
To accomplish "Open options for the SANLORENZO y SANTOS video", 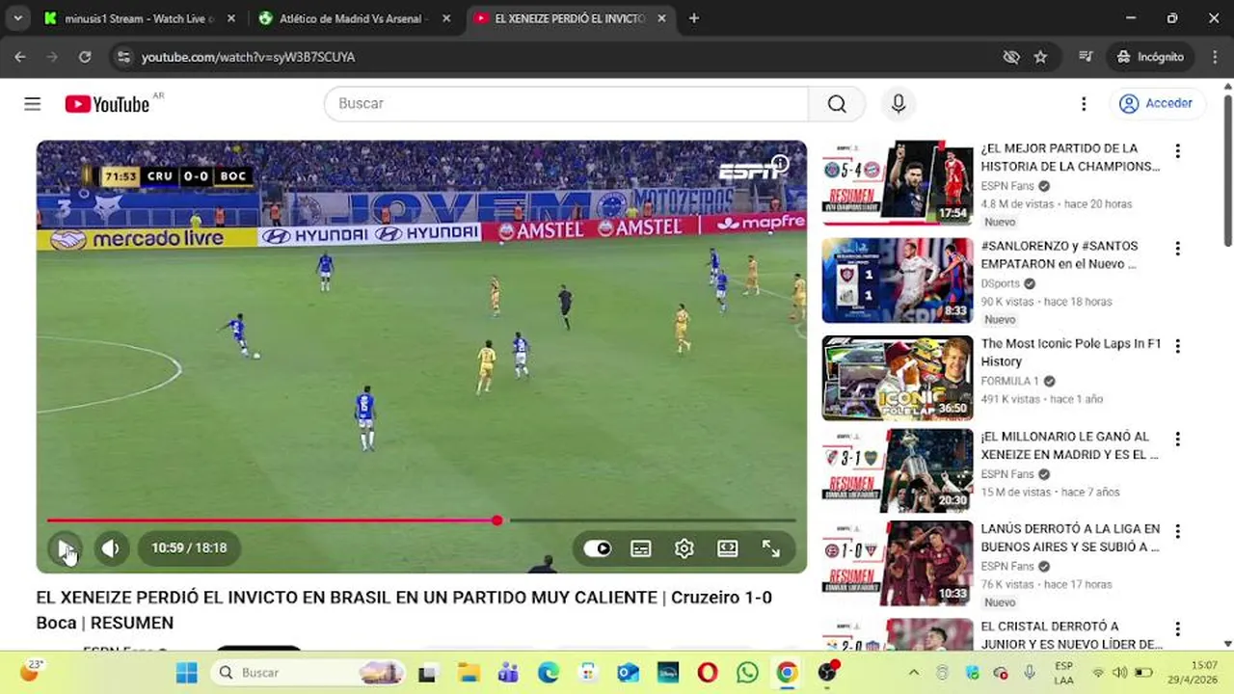I will 1177,249.
